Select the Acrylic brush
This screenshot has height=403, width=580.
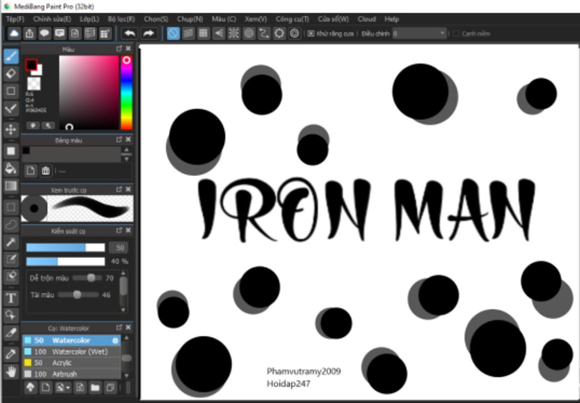tap(71, 363)
